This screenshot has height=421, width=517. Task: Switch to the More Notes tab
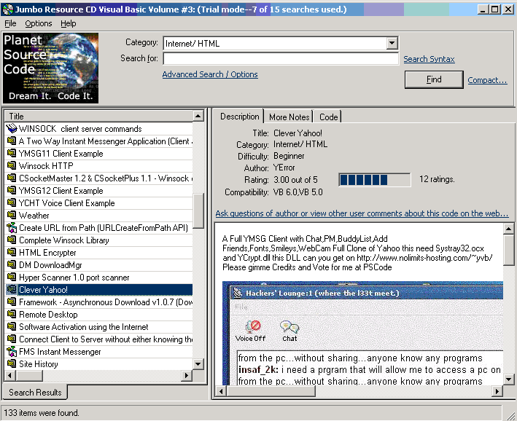(x=289, y=117)
